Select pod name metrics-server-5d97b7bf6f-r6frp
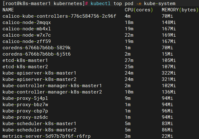 pyautogui.click(x=46, y=136)
